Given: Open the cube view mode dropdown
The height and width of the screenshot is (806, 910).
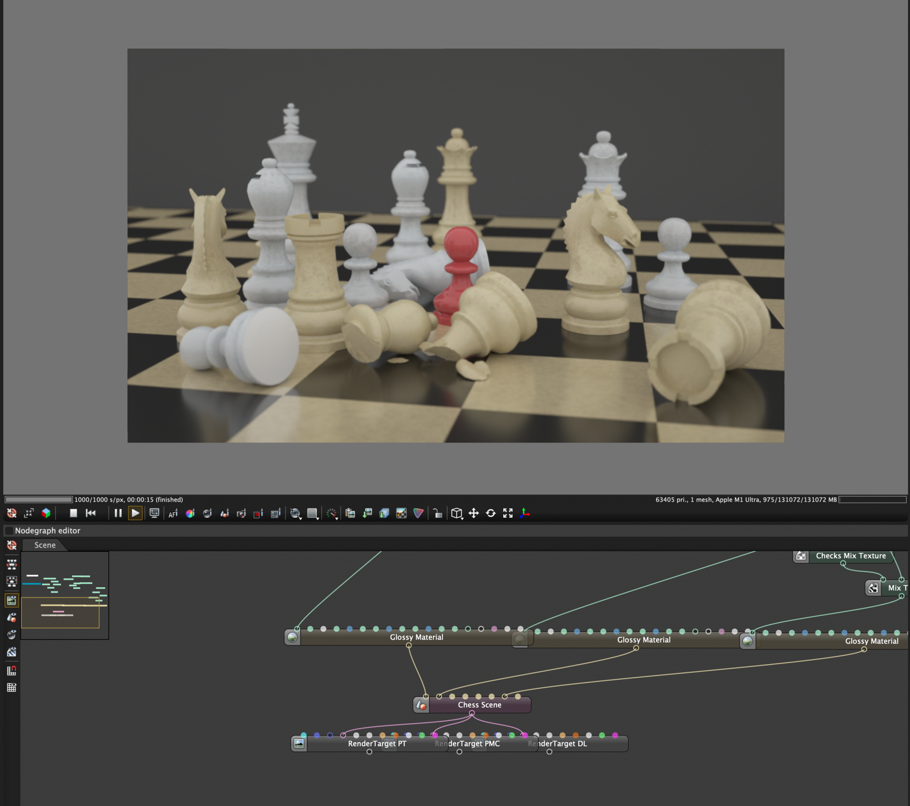Looking at the screenshot, I should click(457, 514).
